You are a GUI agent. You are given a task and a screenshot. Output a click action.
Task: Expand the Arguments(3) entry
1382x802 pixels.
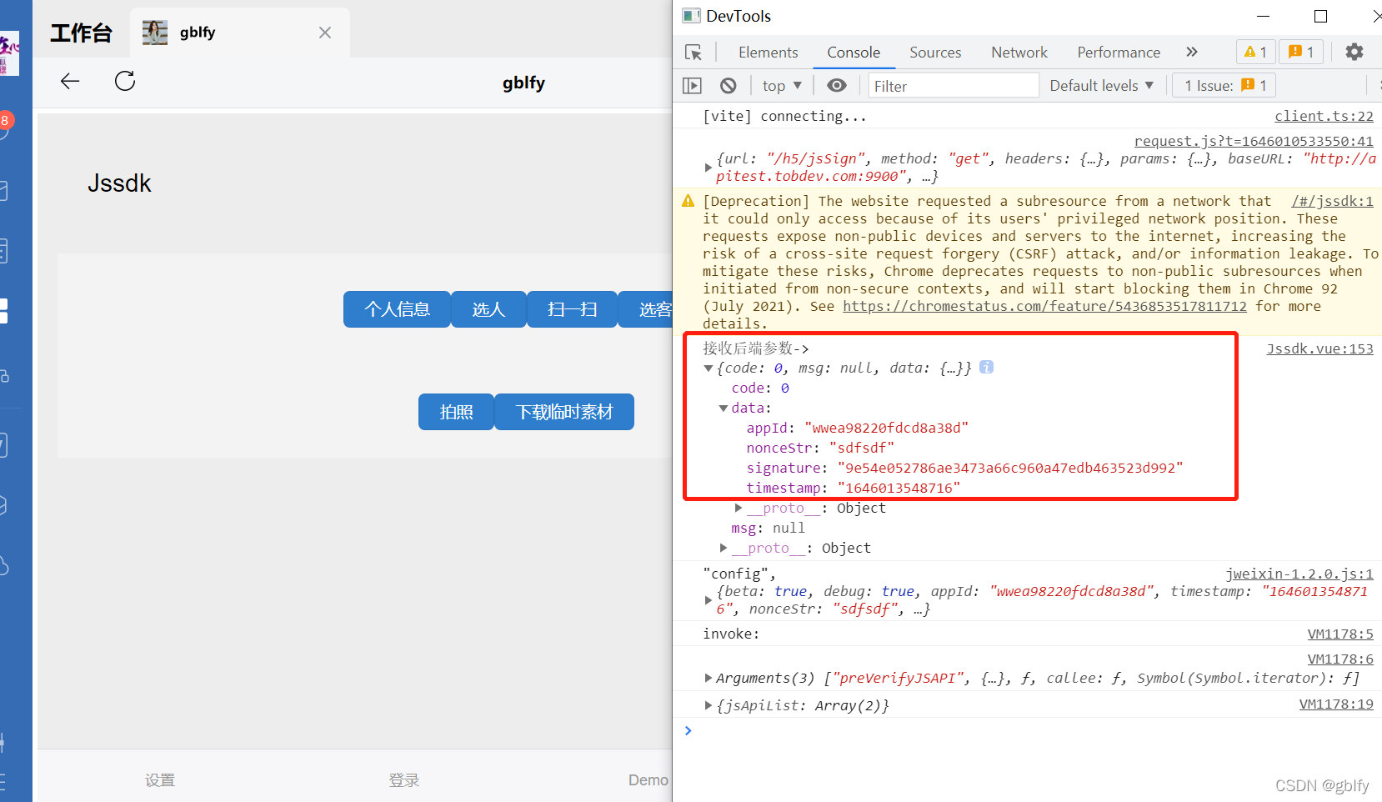(x=709, y=678)
